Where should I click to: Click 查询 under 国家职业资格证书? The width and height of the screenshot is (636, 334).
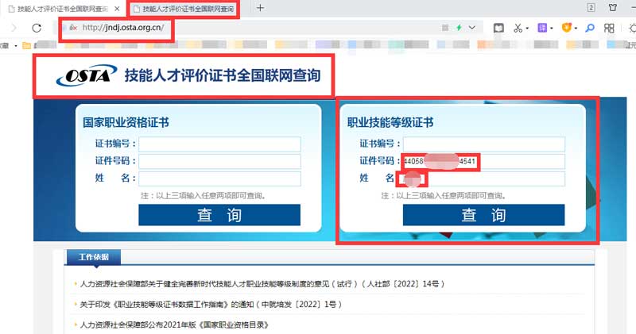(x=219, y=215)
